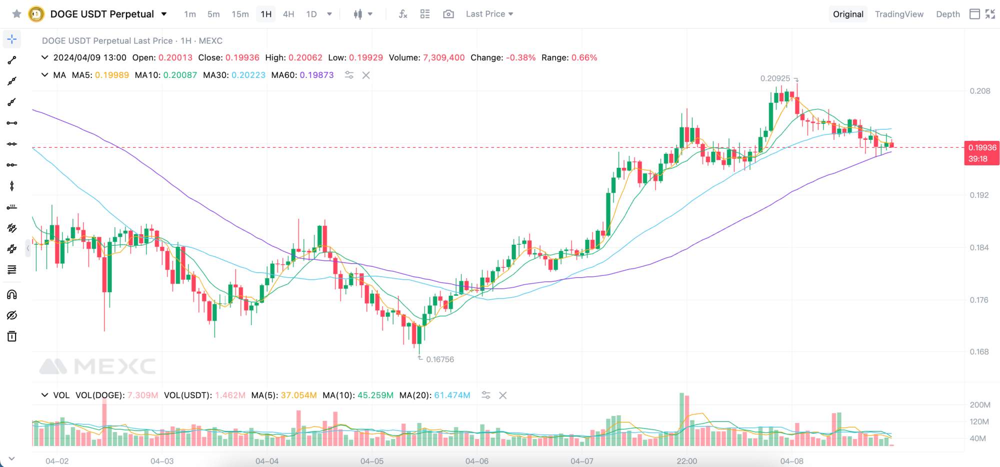This screenshot has height=467, width=1000.
Task: Open the more timeframes dropdown arrow
Action: click(x=329, y=14)
